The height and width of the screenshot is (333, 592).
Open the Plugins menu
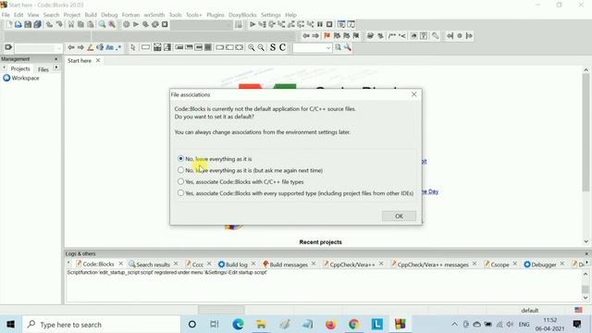(216, 15)
